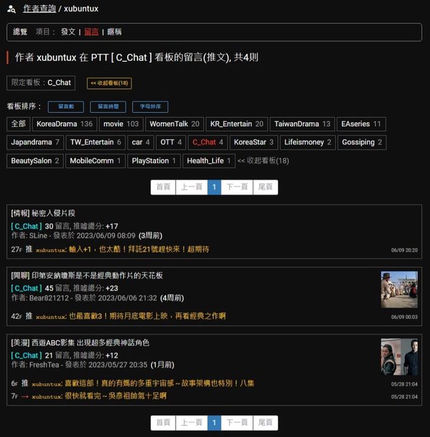Switch to the 暱稱 tab
Screen dimensions: 430x437
pyautogui.click(x=114, y=32)
